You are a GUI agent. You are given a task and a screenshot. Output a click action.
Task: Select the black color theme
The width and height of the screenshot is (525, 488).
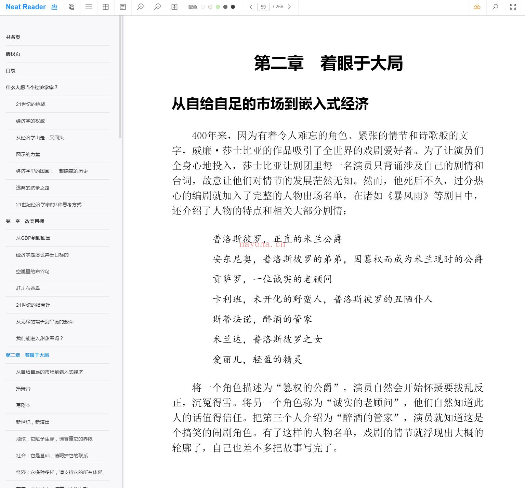pyautogui.click(x=233, y=7)
